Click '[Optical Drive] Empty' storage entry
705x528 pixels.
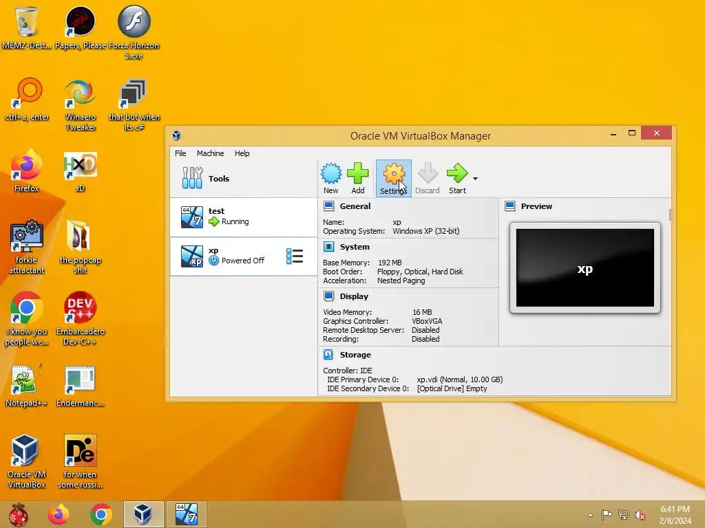click(452, 388)
